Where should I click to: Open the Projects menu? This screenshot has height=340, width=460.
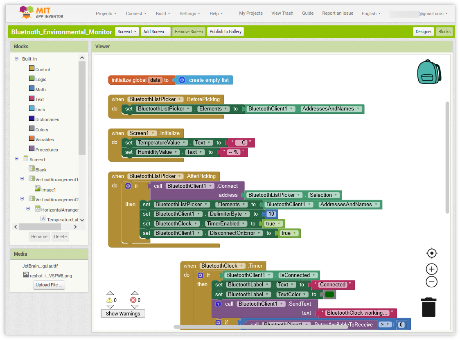(106, 14)
